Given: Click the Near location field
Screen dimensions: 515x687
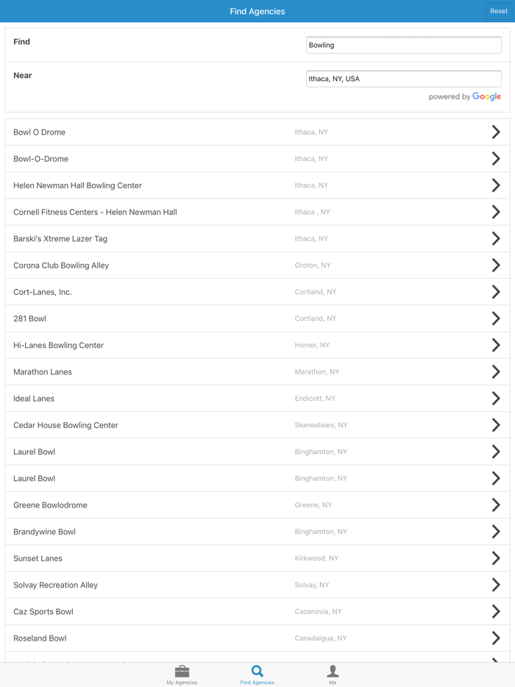Looking at the screenshot, I should pyautogui.click(x=403, y=78).
